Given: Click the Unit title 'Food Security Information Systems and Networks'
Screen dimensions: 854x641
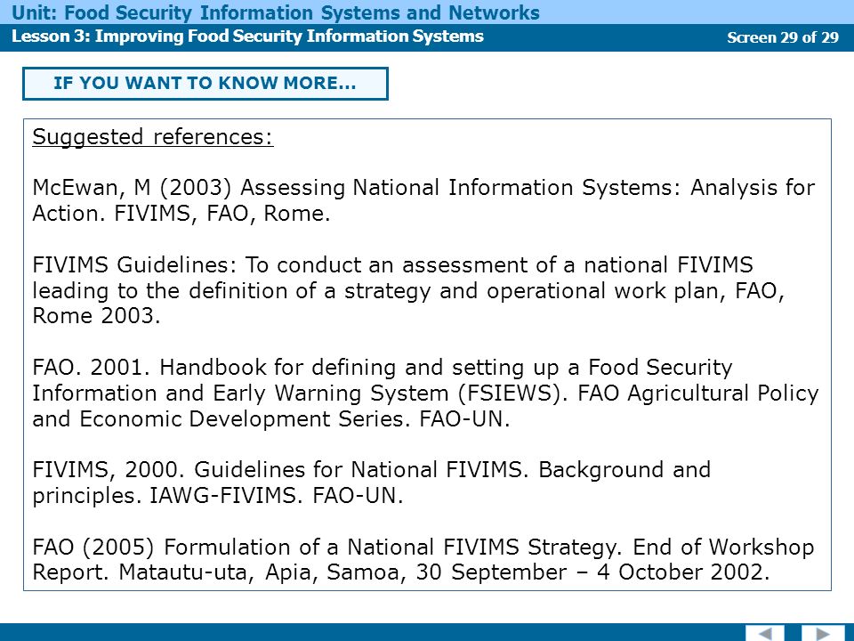Looking at the screenshot, I should point(302,12).
